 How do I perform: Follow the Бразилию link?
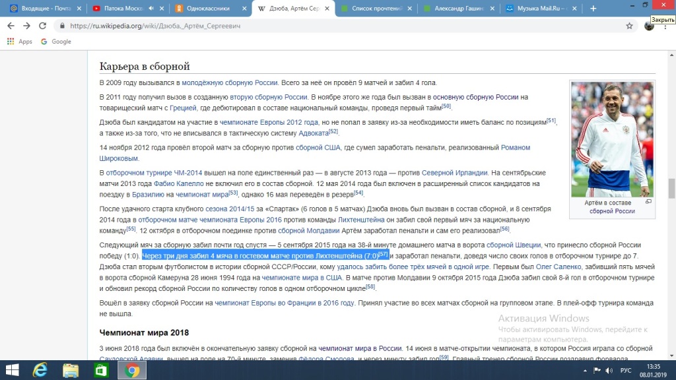148,195
